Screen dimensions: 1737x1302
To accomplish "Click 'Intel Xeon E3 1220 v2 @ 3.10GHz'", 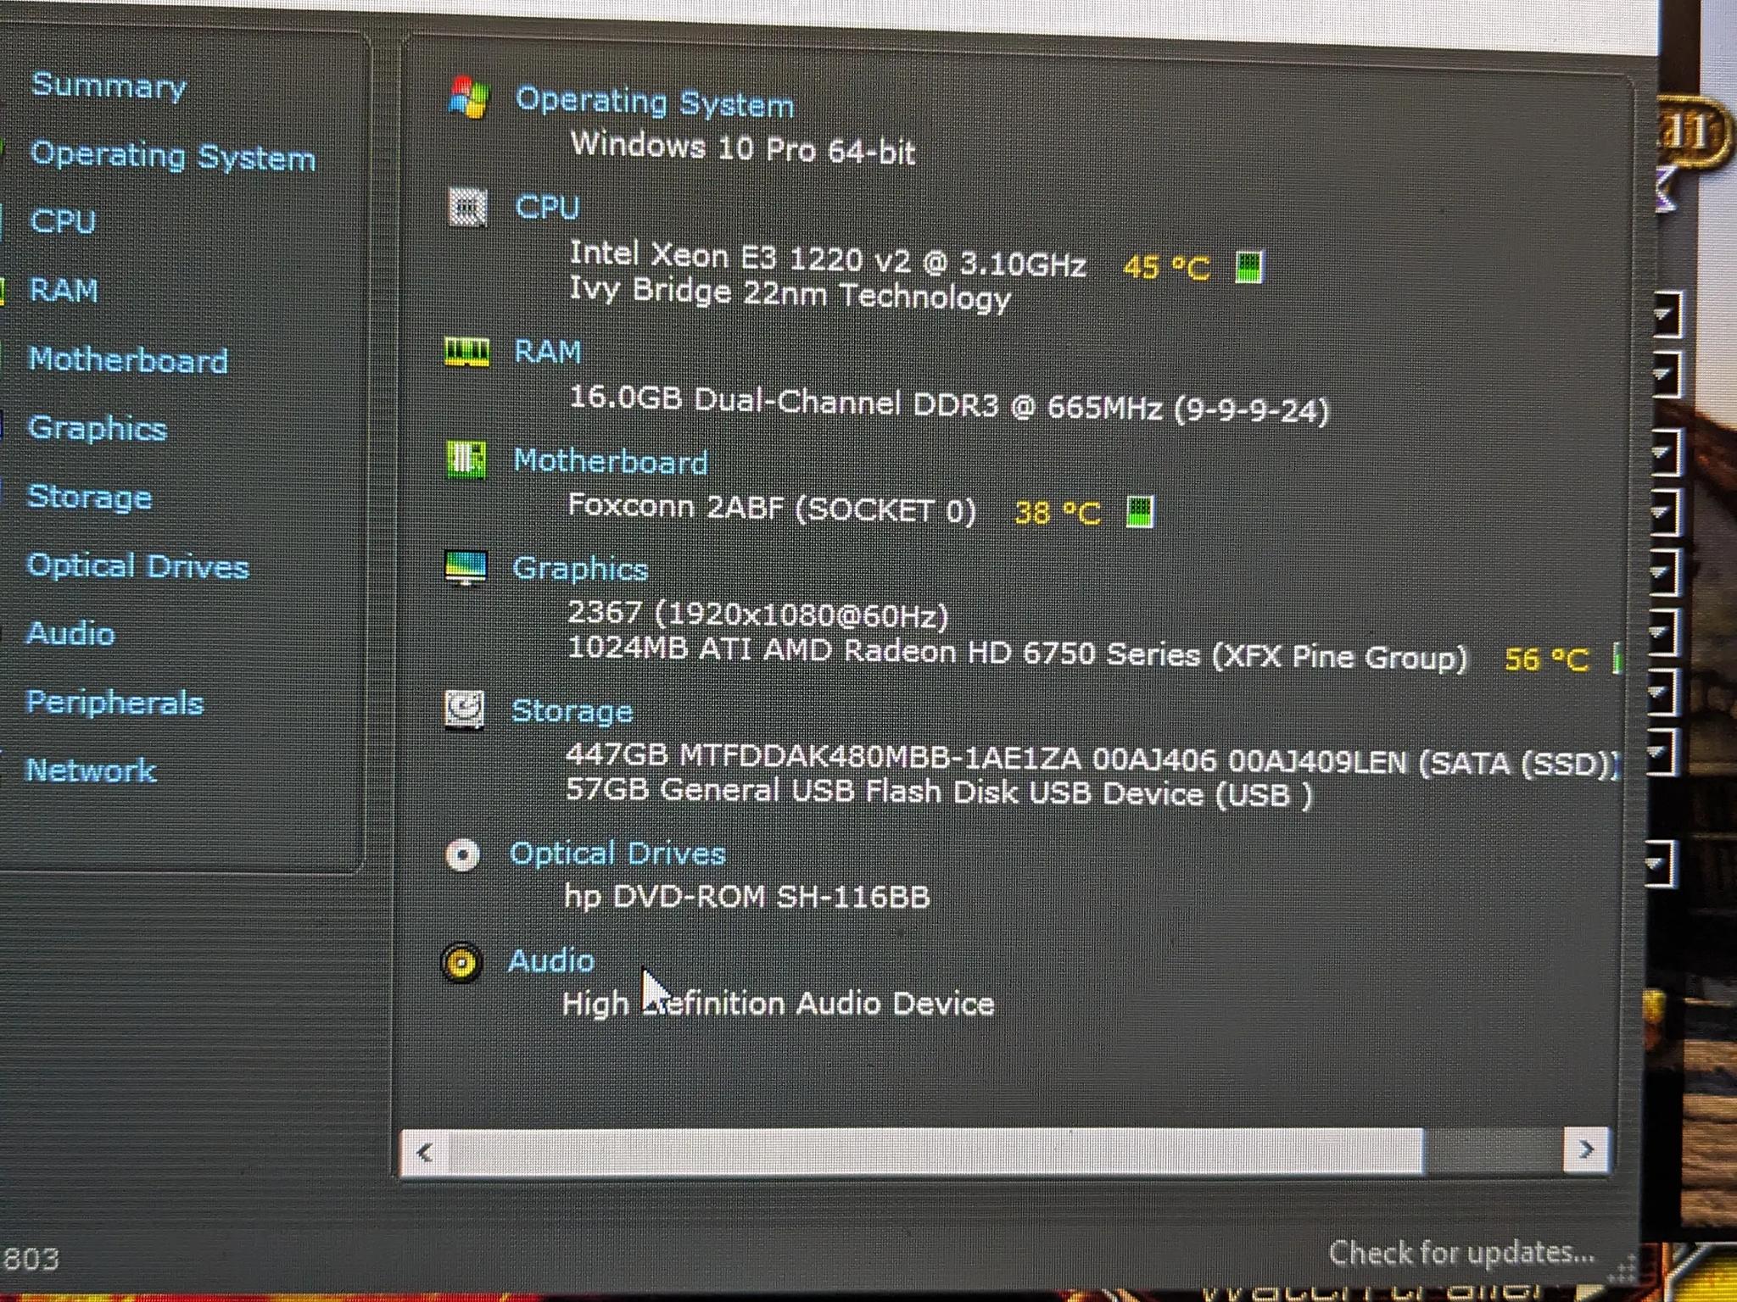I will [828, 259].
